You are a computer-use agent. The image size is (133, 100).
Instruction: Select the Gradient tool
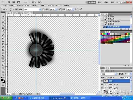click(x=3, y=50)
